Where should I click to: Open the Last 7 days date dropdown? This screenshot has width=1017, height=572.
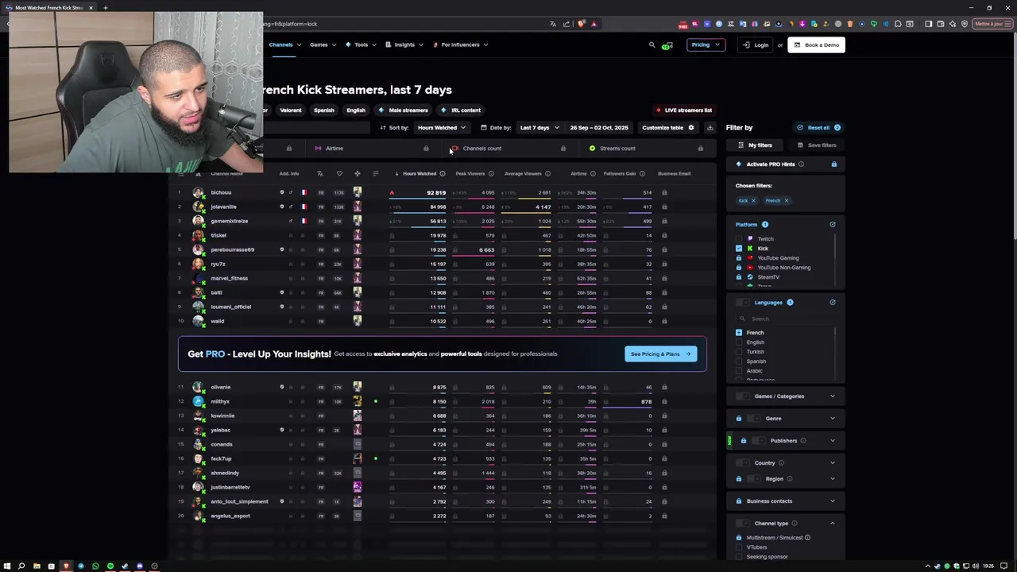(539, 127)
